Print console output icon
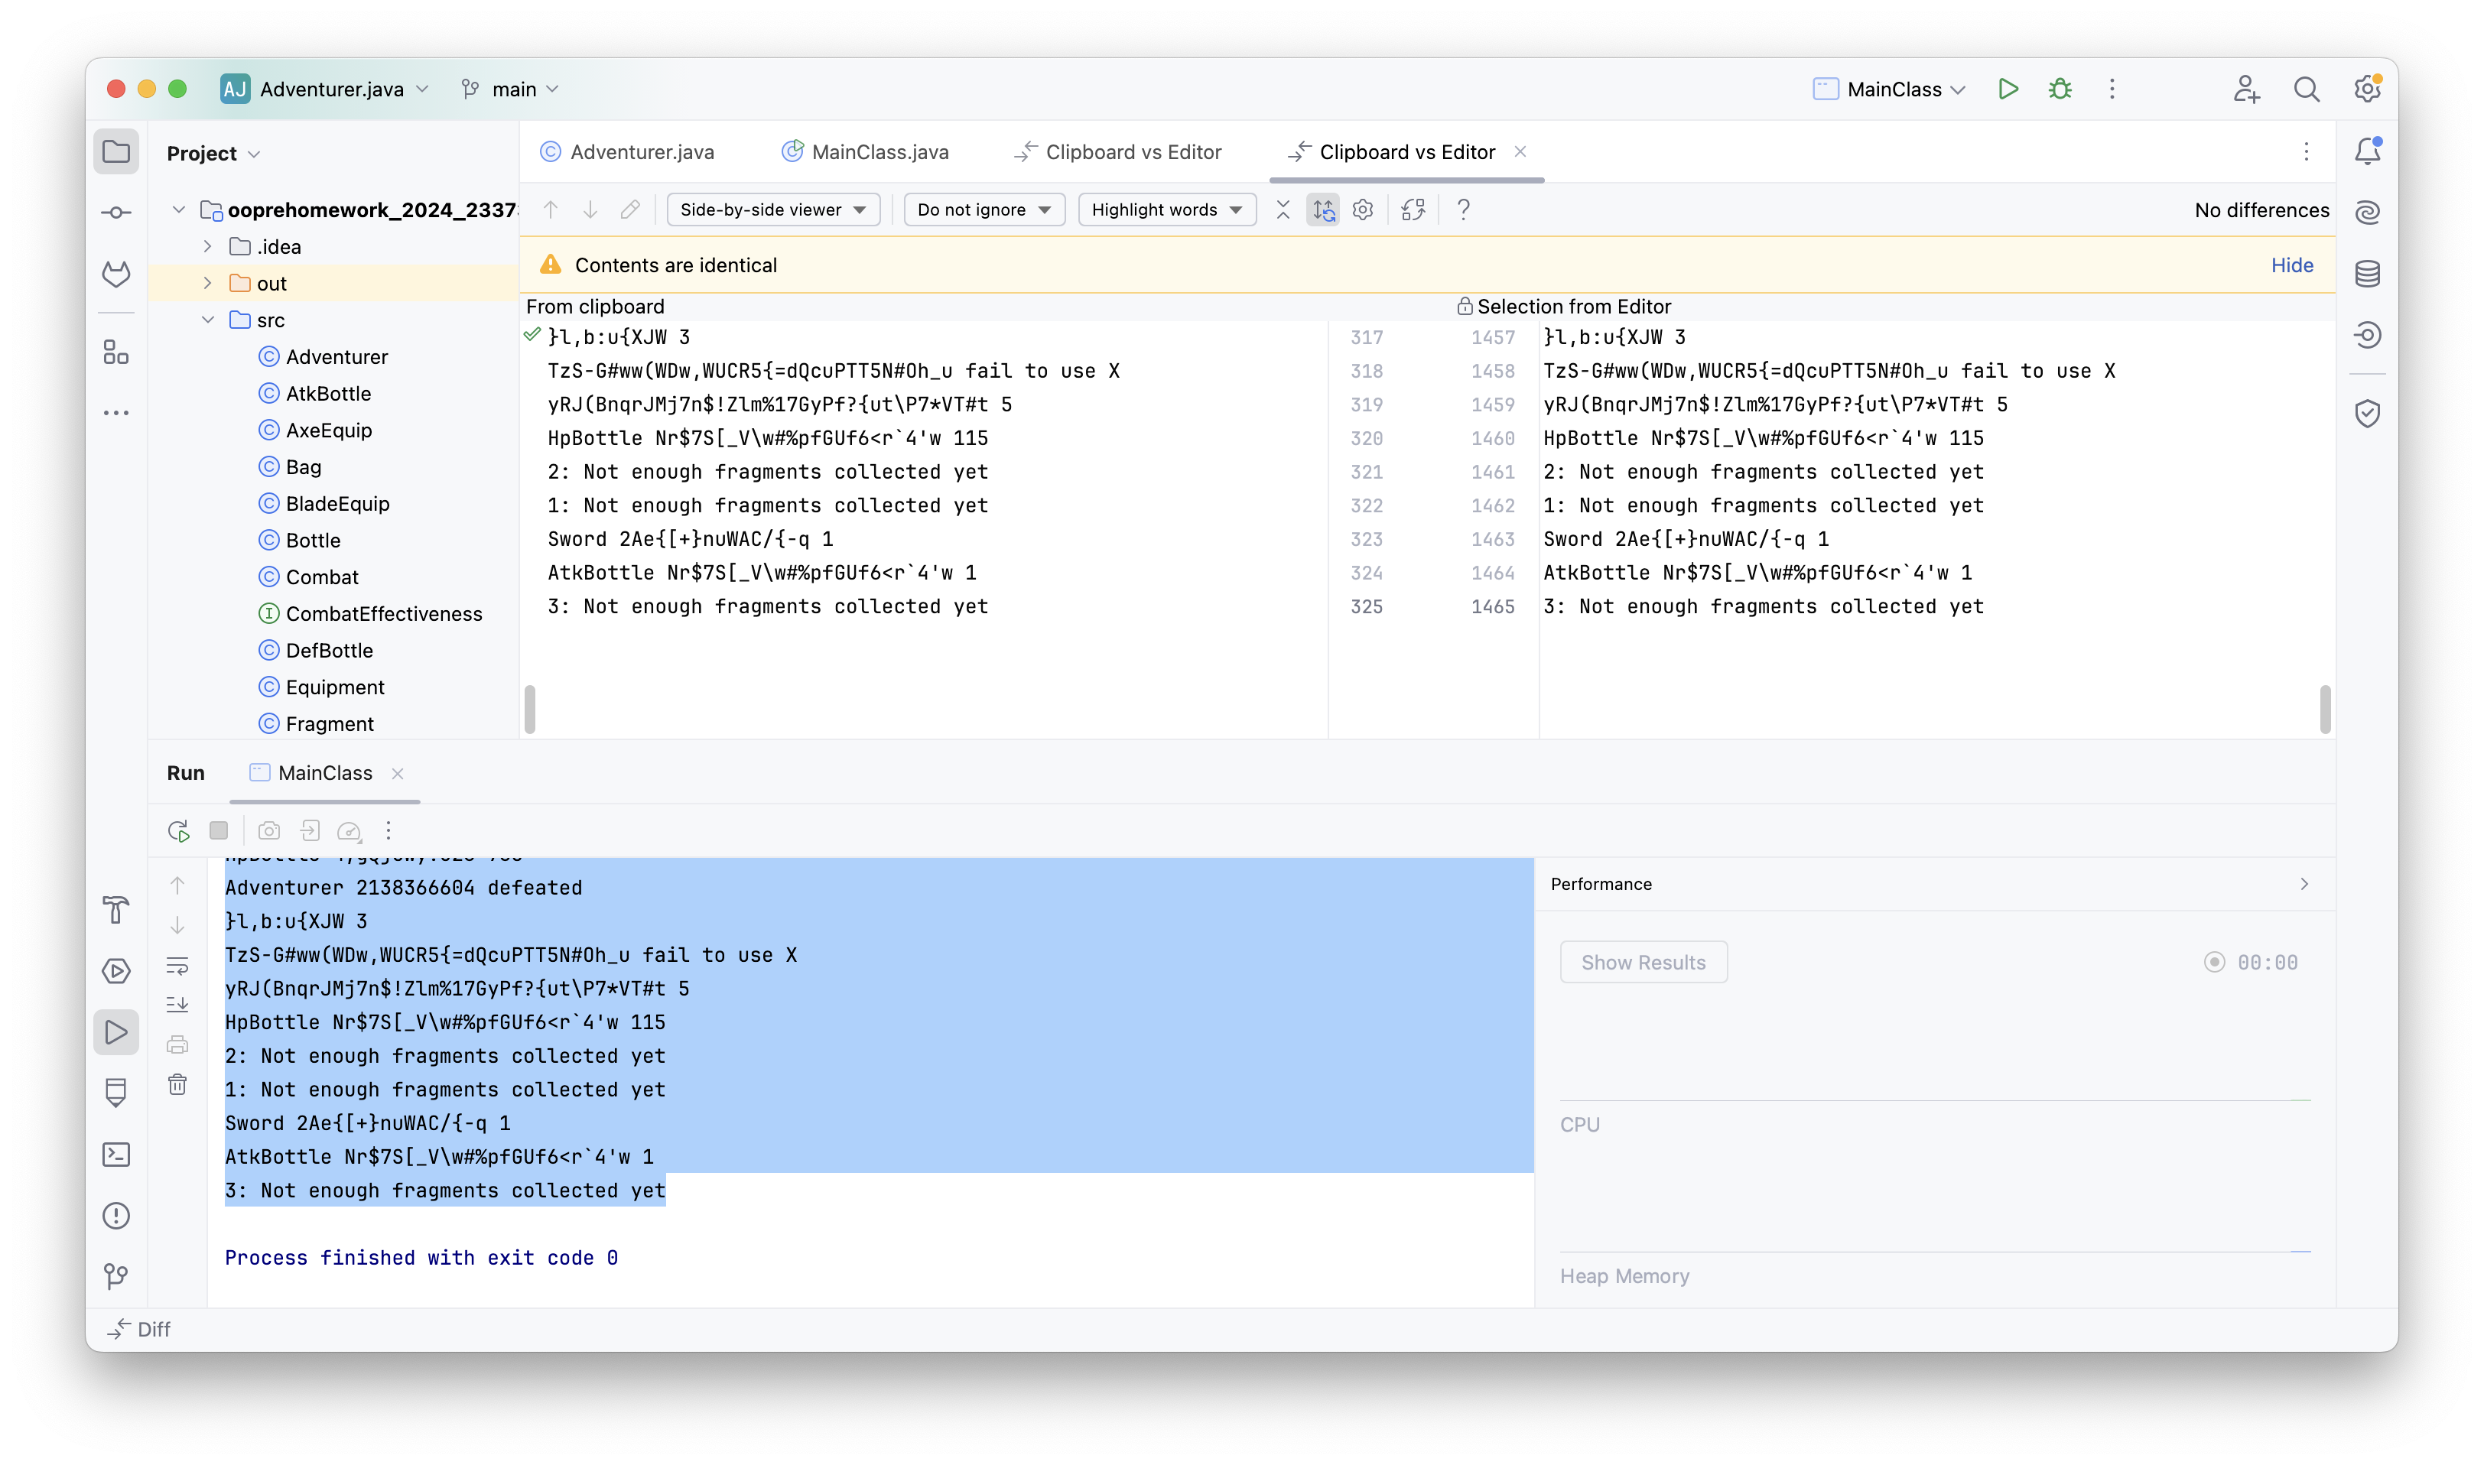Image resolution: width=2484 pixels, height=1465 pixels. 177,1044
